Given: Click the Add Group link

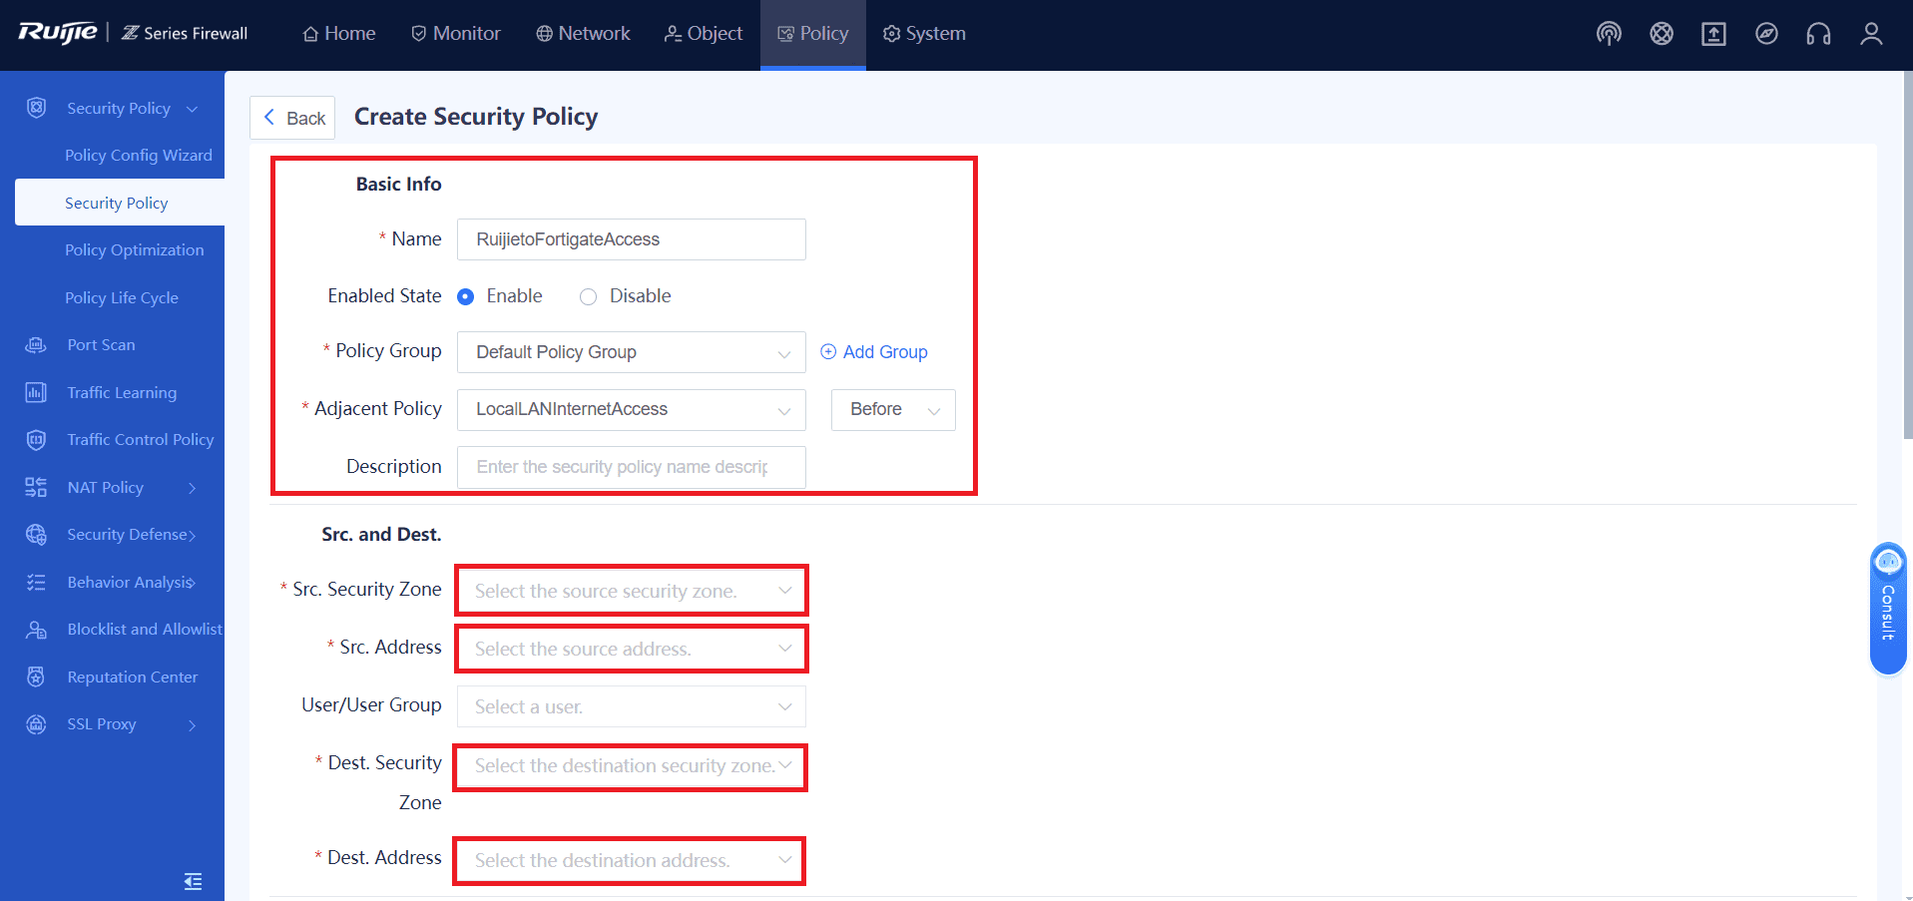Looking at the screenshot, I should 874,352.
